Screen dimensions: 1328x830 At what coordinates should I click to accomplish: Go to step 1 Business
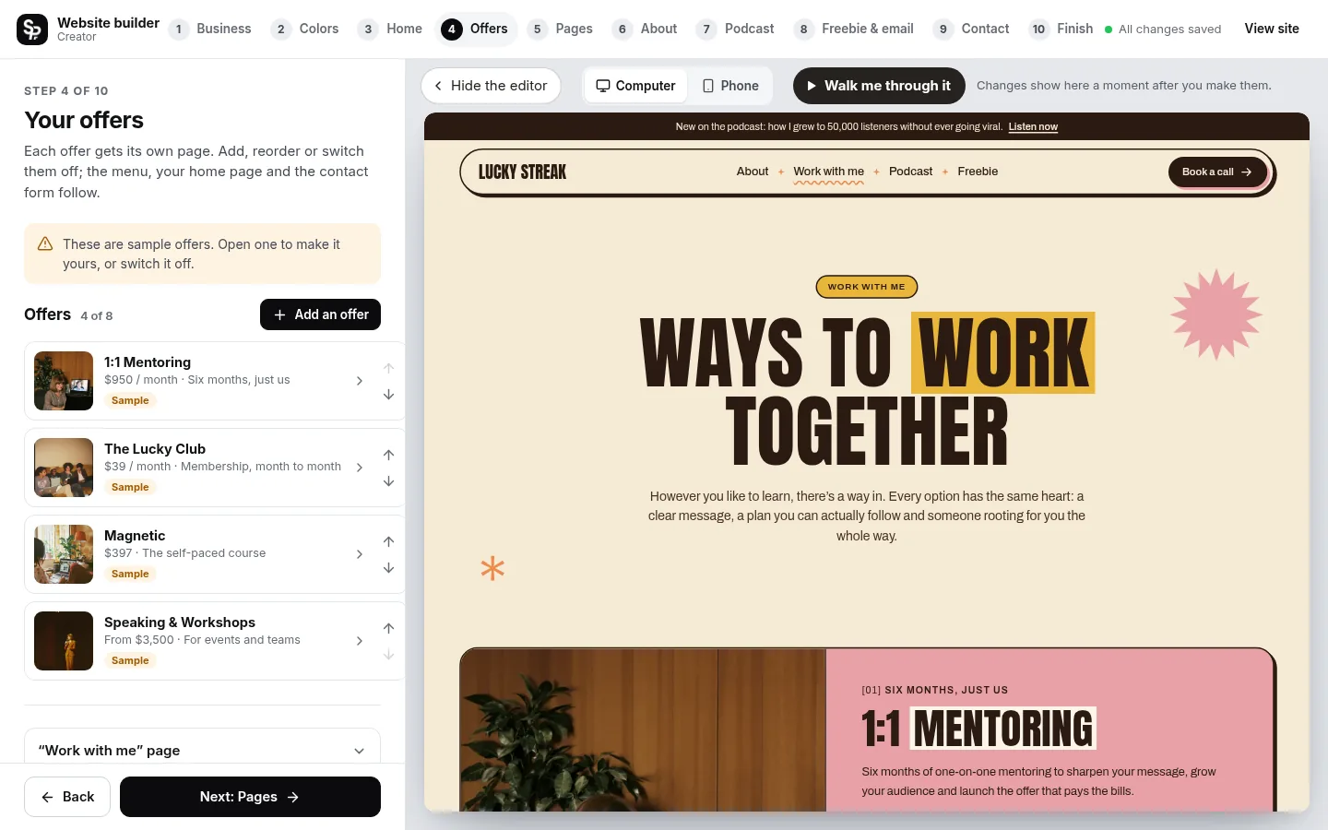tap(211, 30)
